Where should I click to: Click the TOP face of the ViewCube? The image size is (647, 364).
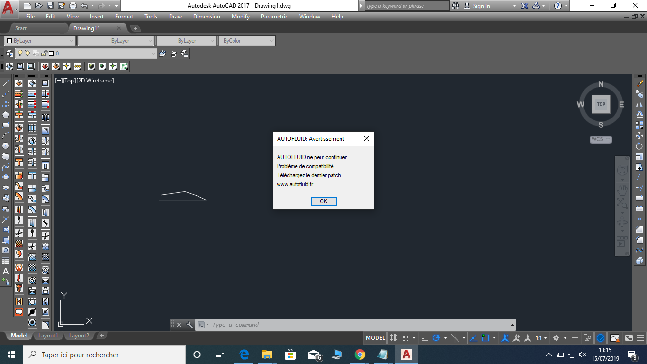coord(601,104)
